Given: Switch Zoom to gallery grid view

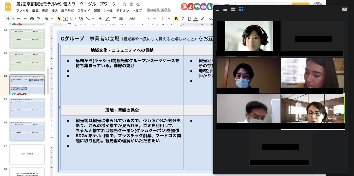Looking at the screenshot, I should pyautogui.click(x=241, y=9).
